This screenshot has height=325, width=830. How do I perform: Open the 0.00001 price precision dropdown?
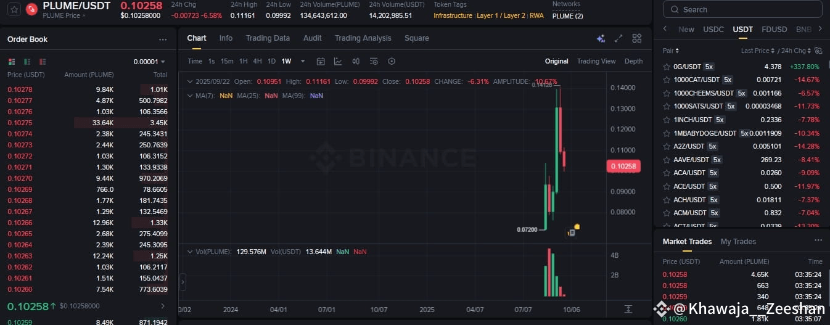pyautogui.click(x=150, y=62)
